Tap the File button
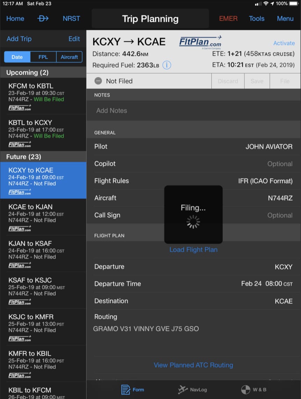The width and height of the screenshot is (301, 399). [285, 81]
